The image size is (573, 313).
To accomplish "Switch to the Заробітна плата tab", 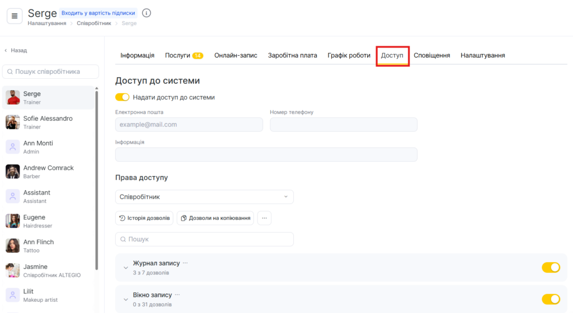I will point(292,55).
